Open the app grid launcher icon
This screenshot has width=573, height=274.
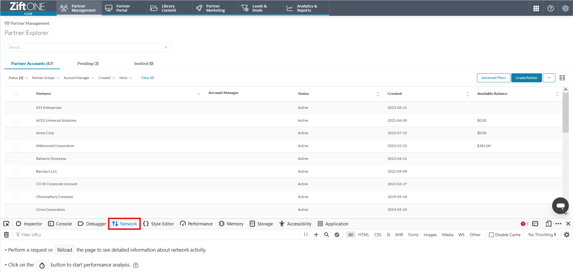pos(536,8)
